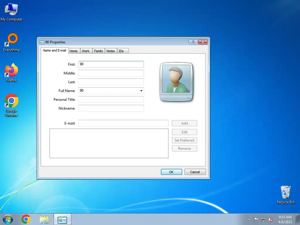Screen dimensions: 300x225
Task: Open contact picture options arrow
Action: [189, 98]
